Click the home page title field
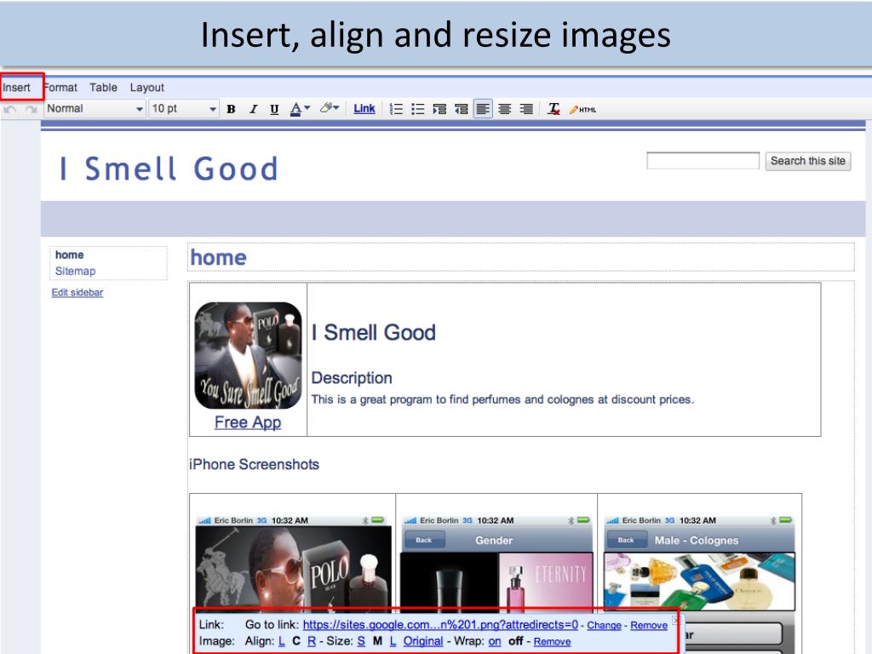 (x=520, y=257)
